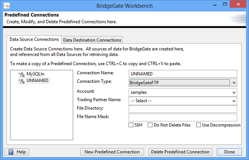Click the Done button
The width and height of the screenshot is (249, 160).
pyautogui.click(x=230, y=152)
